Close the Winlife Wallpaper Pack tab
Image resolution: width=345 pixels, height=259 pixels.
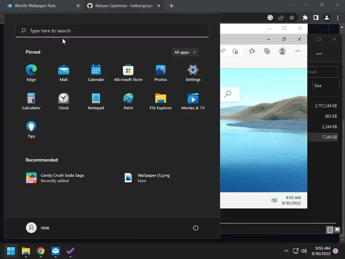pos(78,6)
